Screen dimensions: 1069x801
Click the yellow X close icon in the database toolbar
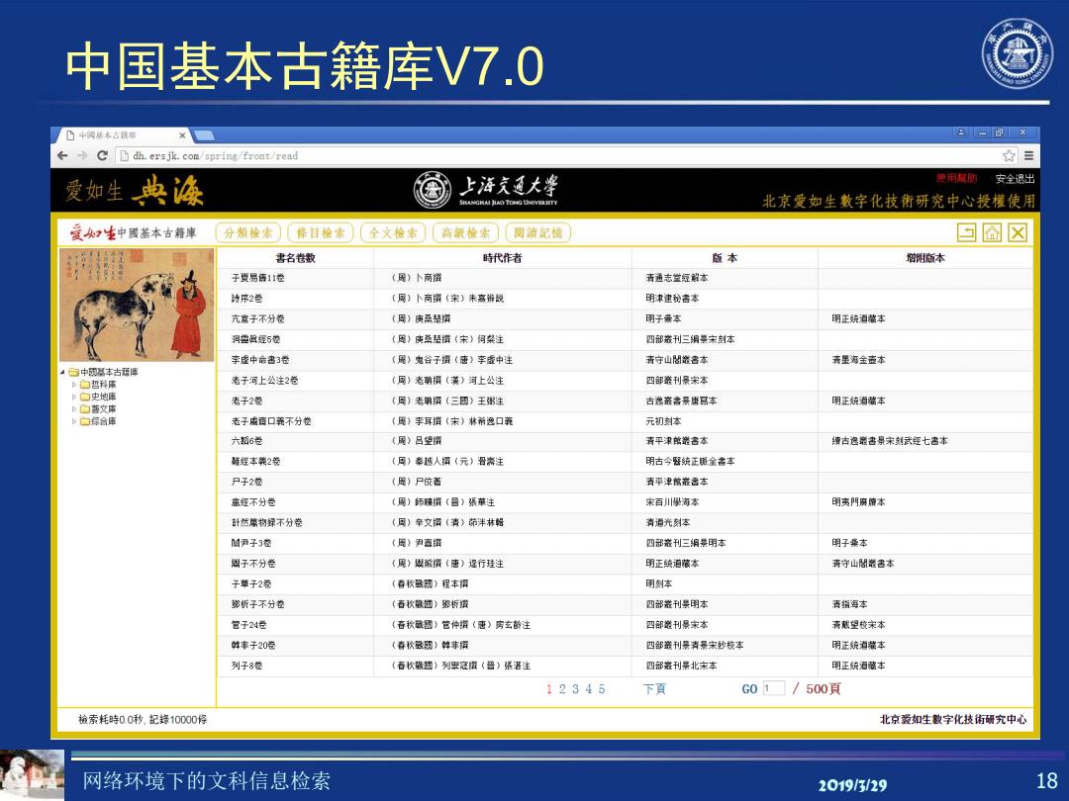tap(1018, 233)
